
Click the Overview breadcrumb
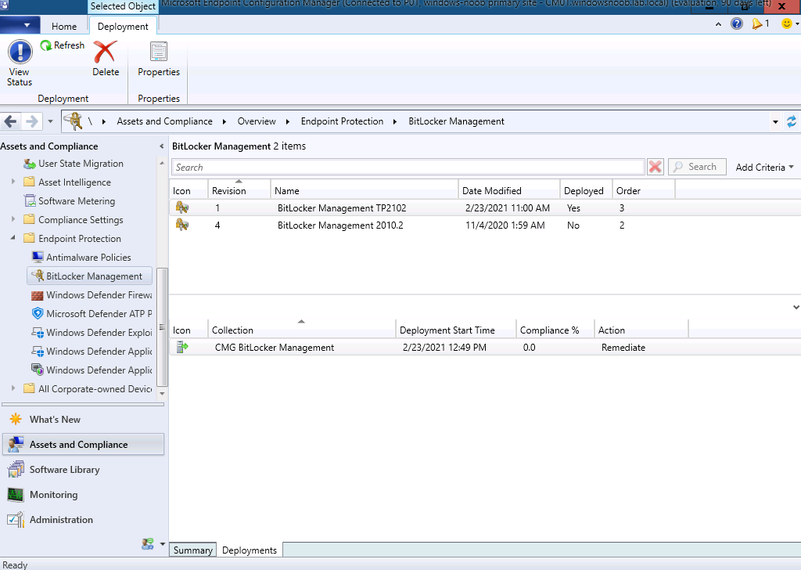(257, 121)
